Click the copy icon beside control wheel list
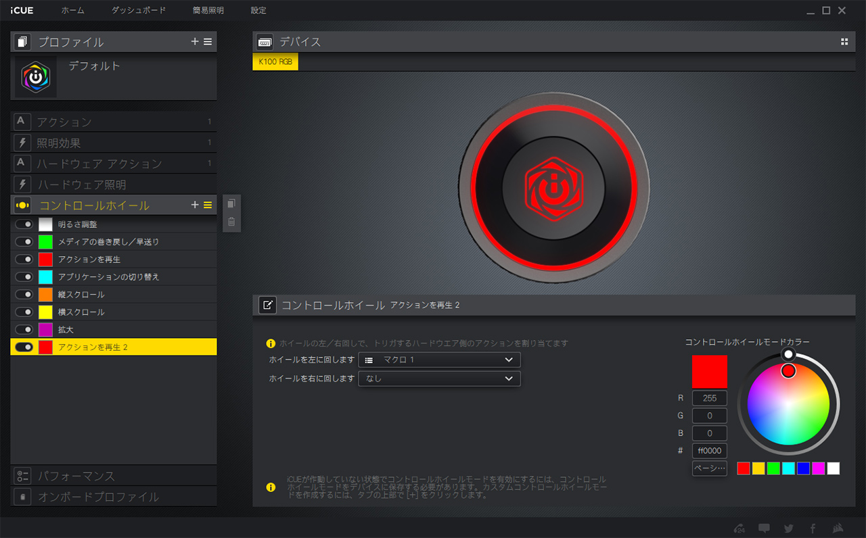This screenshot has height=538, width=866. [231, 203]
